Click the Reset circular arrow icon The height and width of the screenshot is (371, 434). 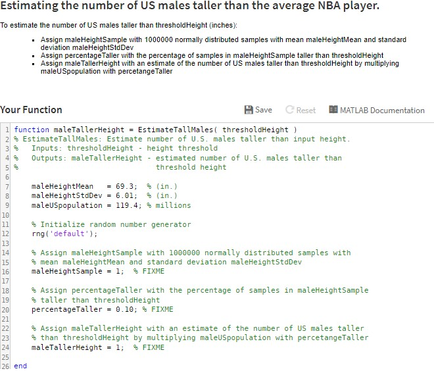(x=289, y=110)
